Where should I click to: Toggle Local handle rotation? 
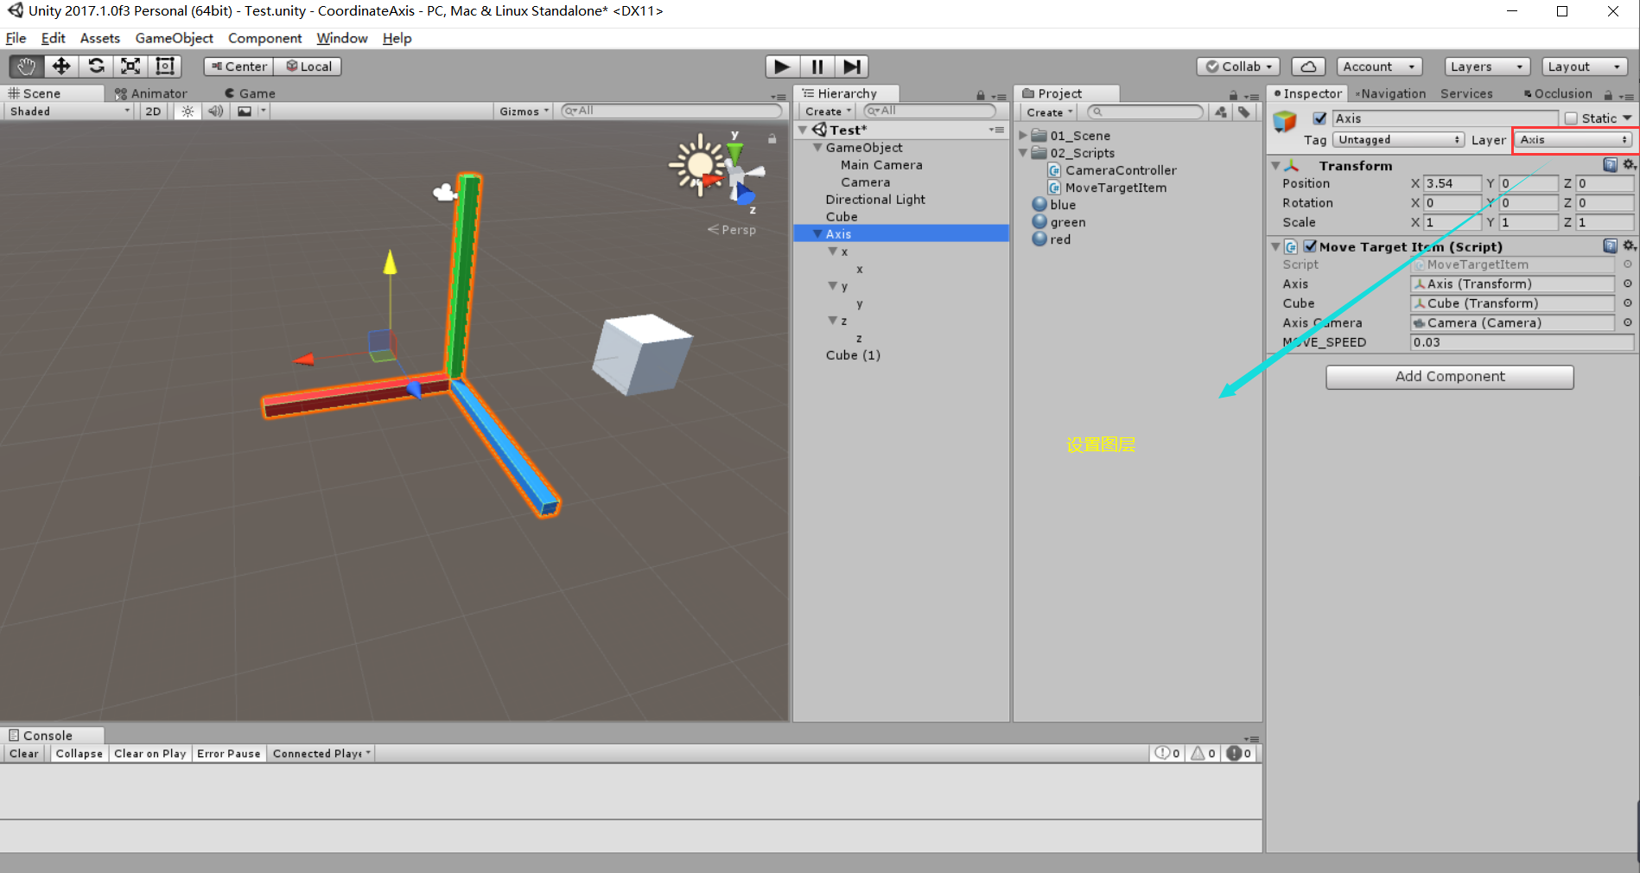point(308,67)
